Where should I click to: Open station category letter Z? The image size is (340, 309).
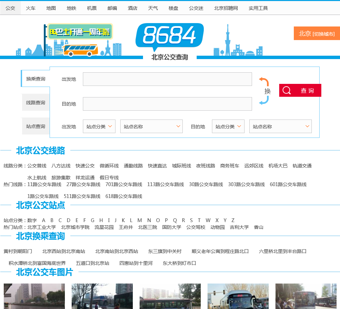click(x=233, y=220)
